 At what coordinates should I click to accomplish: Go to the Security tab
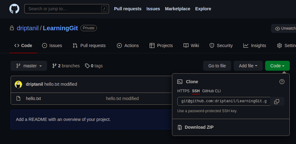pyautogui.click(x=221, y=46)
